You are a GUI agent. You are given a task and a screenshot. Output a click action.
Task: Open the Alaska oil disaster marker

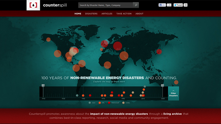point(48,39)
